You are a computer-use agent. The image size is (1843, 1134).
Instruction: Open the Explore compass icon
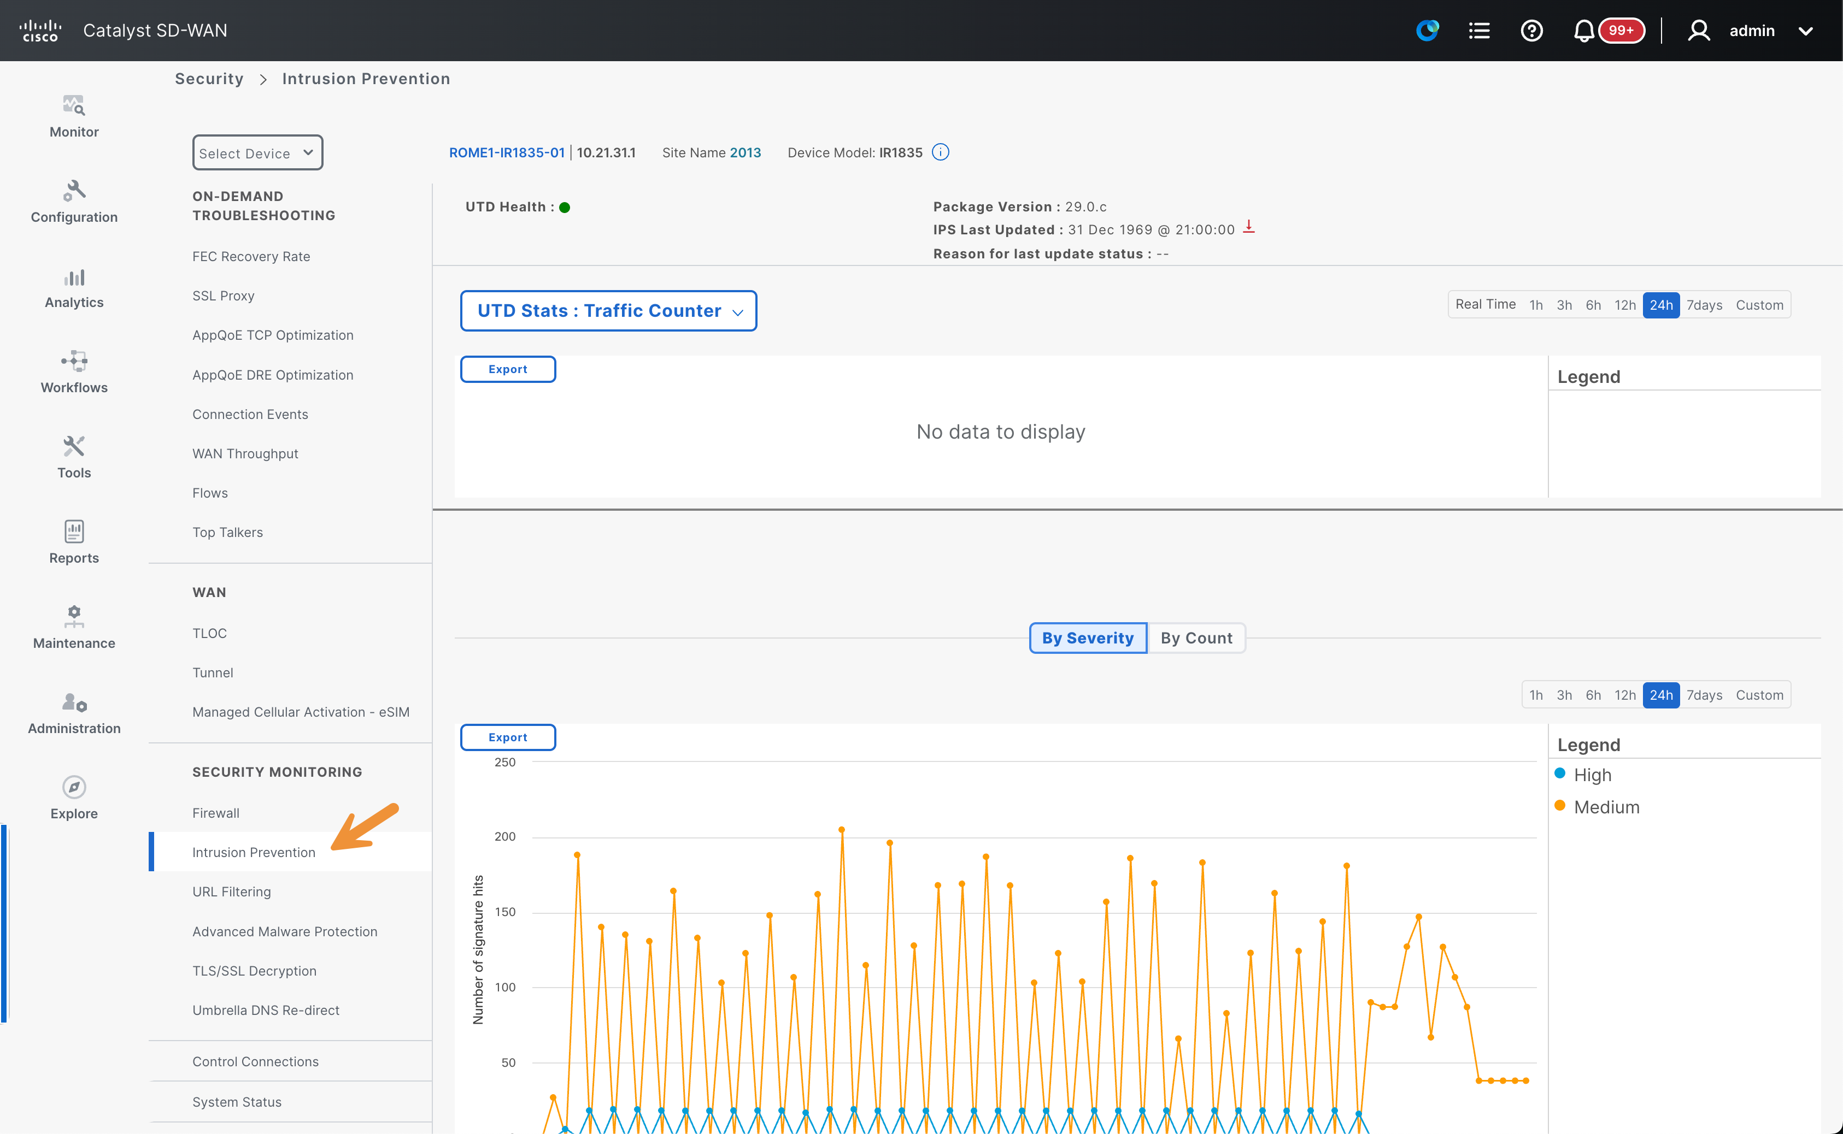click(74, 787)
